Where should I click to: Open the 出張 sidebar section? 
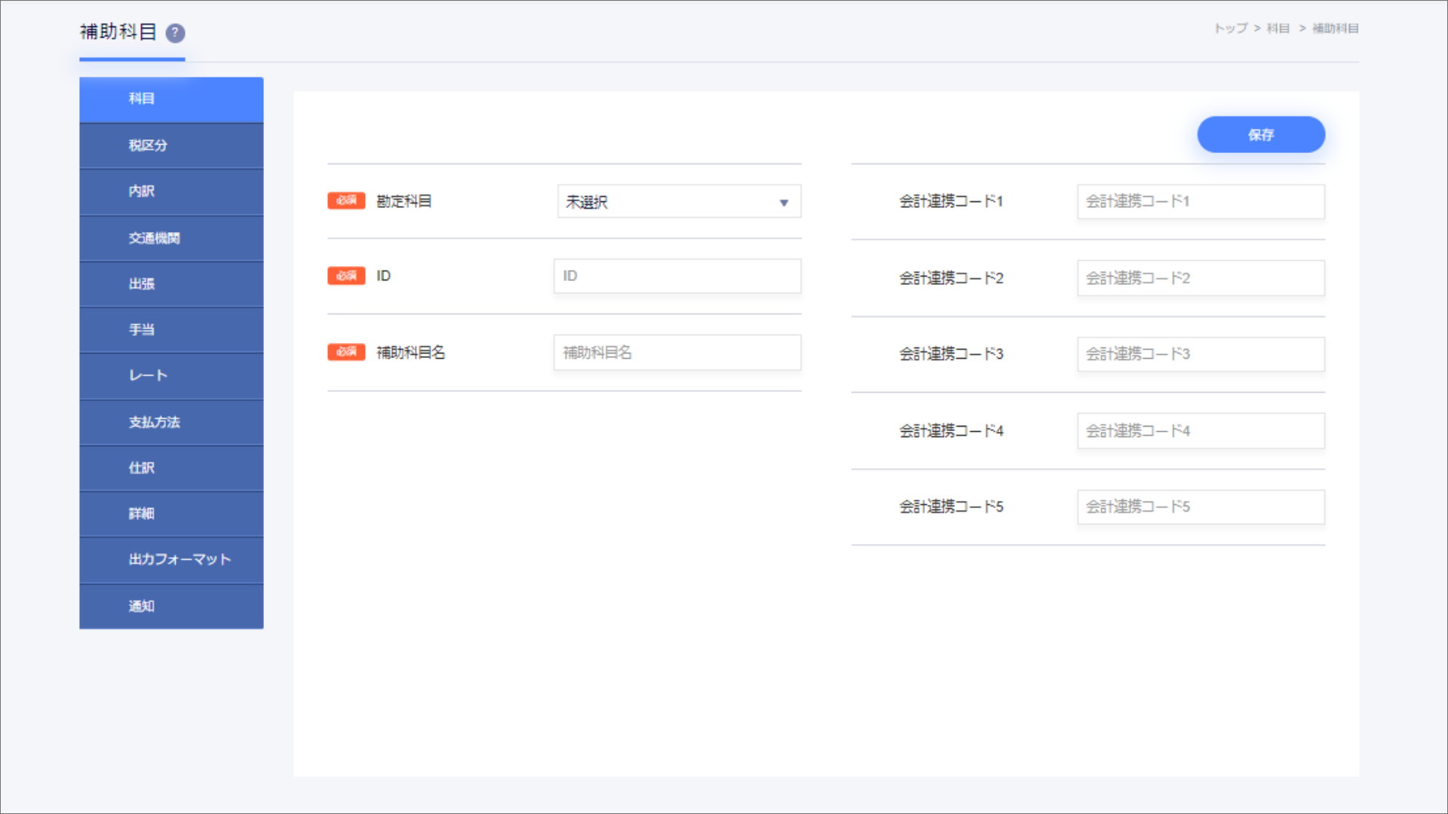(171, 284)
